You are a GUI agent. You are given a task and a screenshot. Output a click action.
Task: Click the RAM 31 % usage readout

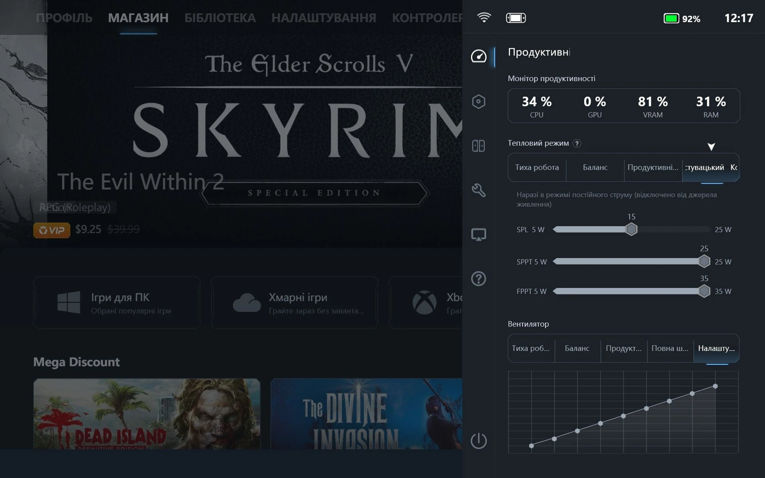click(x=711, y=106)
